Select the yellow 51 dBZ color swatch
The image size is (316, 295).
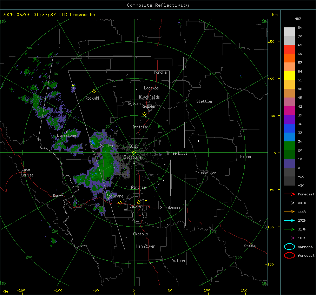(x=289, y=75)
